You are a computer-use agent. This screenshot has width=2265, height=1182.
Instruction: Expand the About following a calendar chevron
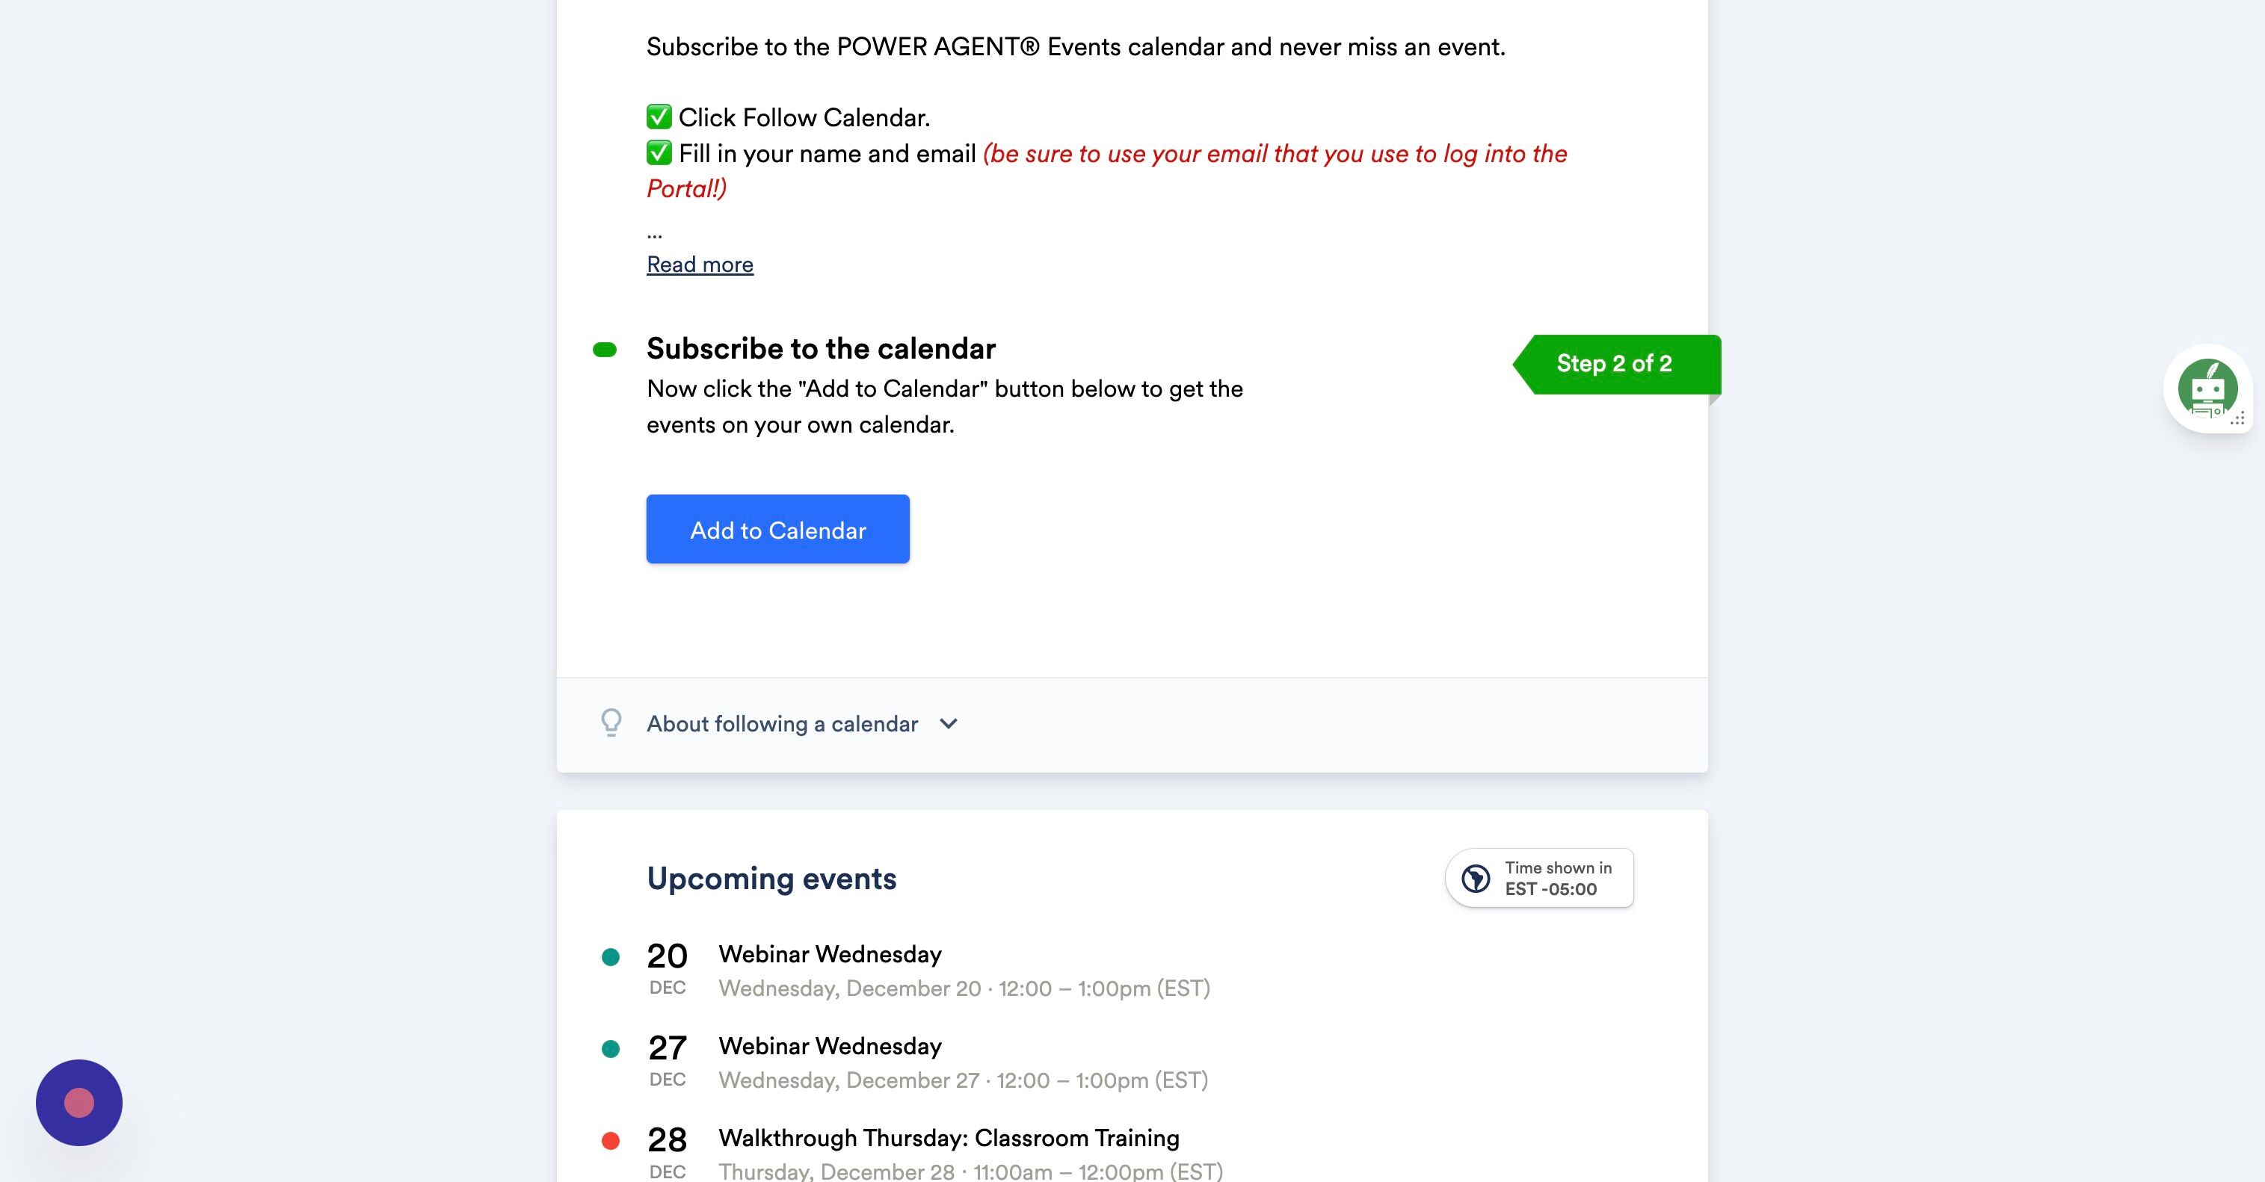point(948,723)
